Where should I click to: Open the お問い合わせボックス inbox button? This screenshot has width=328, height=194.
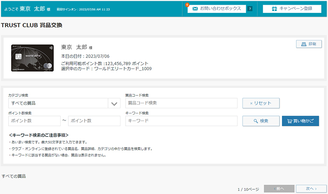pos(217,9)
